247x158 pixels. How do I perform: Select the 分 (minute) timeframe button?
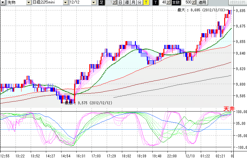point(139,3)
